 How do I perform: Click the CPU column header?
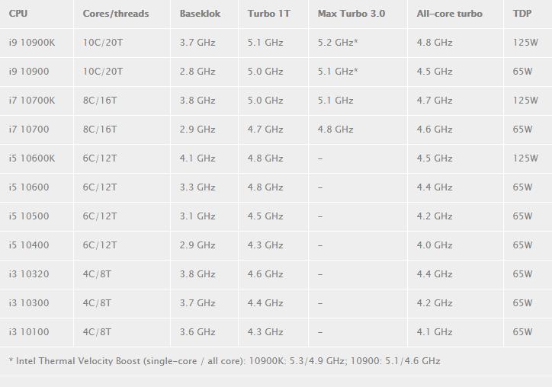(19, 14)
